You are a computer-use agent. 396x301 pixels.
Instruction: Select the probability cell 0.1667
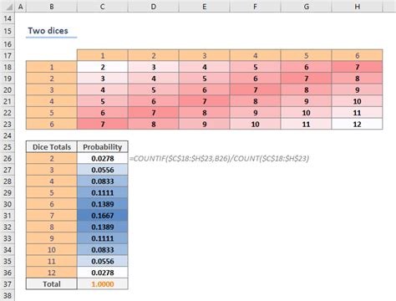tap(103, 216)
